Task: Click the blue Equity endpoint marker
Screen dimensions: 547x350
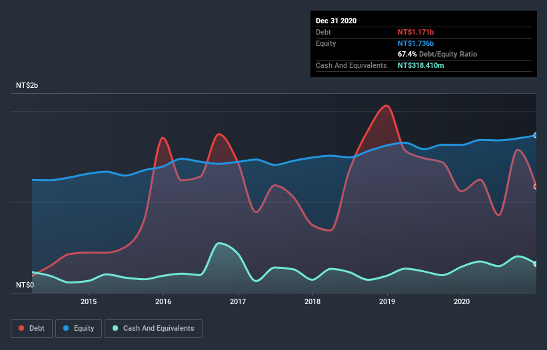Action: pos(536,136)
